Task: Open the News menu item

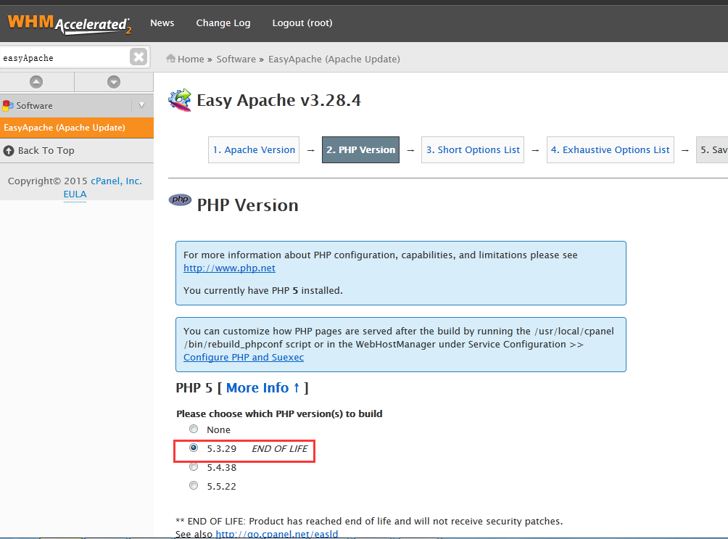Action: pos(162,23)
